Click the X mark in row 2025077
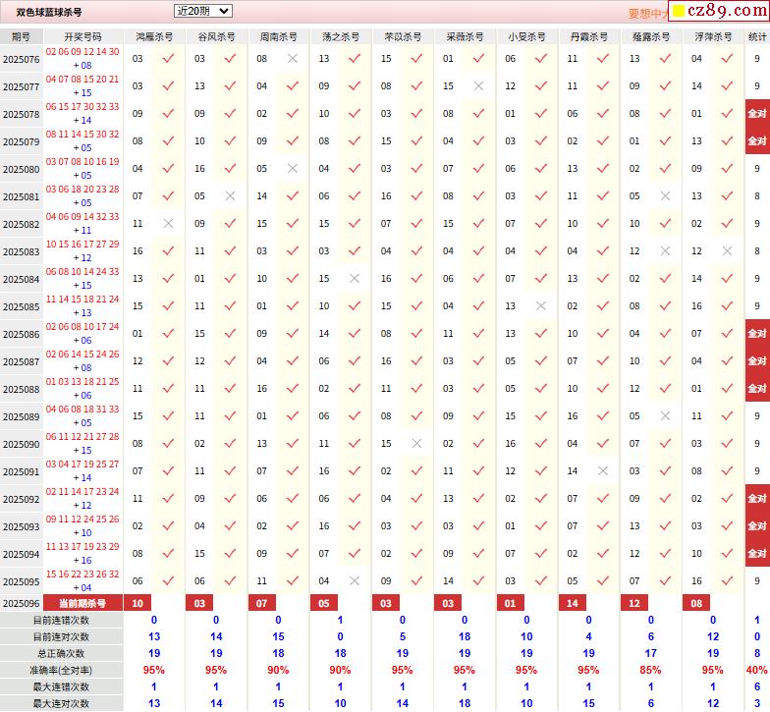The width and height of the screenshot is (770, 712). click(479, 86)
